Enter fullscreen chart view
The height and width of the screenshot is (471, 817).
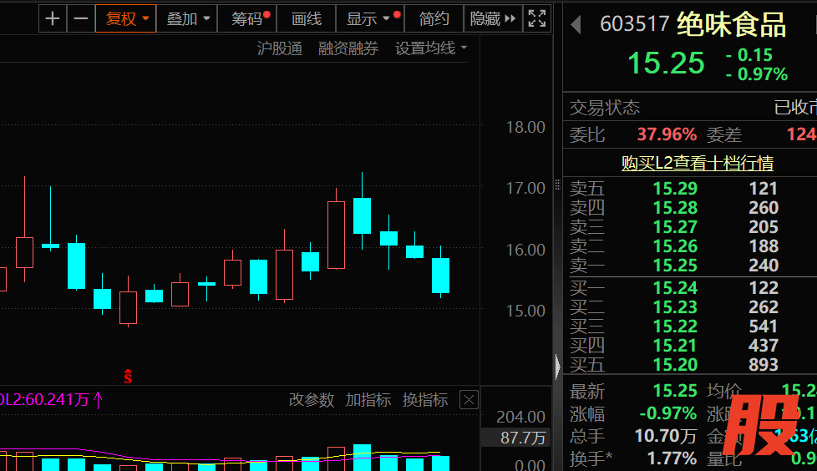click(x=537, y=18)
